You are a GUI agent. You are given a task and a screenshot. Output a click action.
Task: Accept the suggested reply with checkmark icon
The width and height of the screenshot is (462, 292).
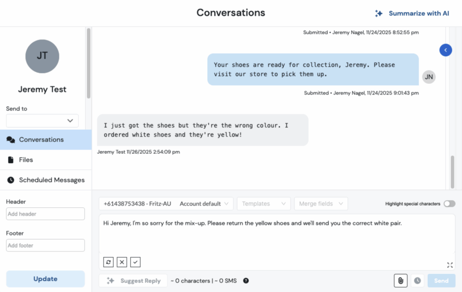pos(135,262)
